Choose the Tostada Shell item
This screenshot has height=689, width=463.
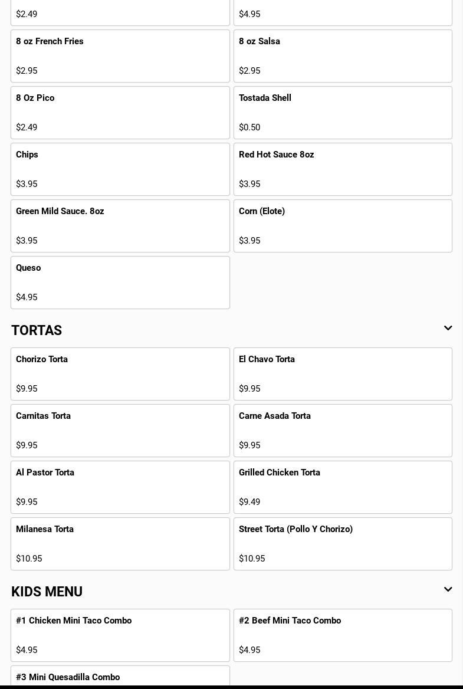(x=343, y=113)
